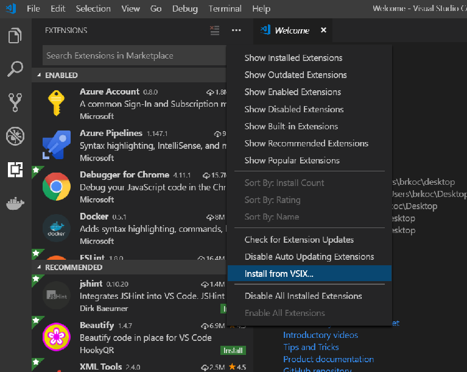Choose Show Enabled Extensions

tap(309, 92)
